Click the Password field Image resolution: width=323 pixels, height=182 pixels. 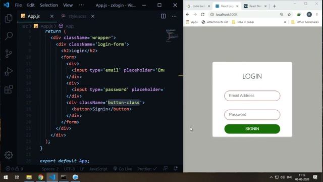252,115
